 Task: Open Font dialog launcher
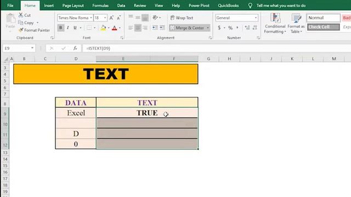122,38
